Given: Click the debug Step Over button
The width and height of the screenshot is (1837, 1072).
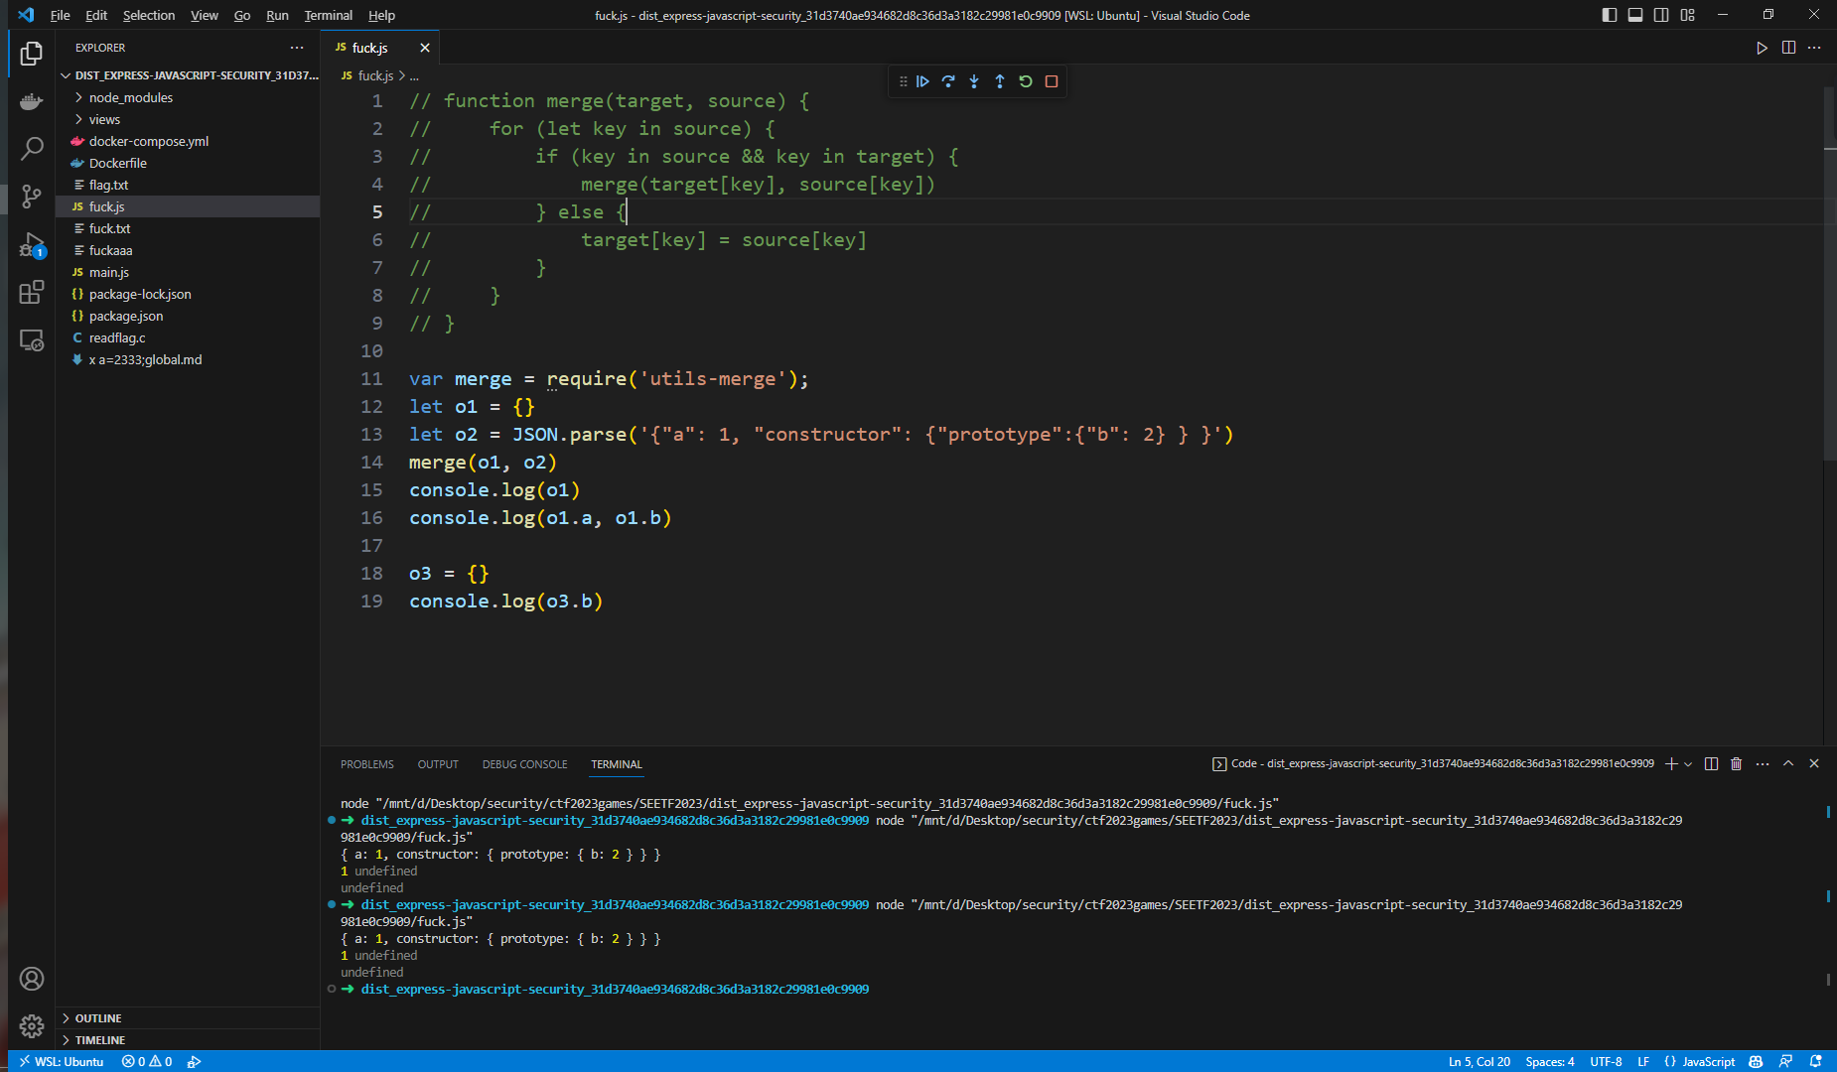Looking at the screenshot, I should (x=948, y=81).
